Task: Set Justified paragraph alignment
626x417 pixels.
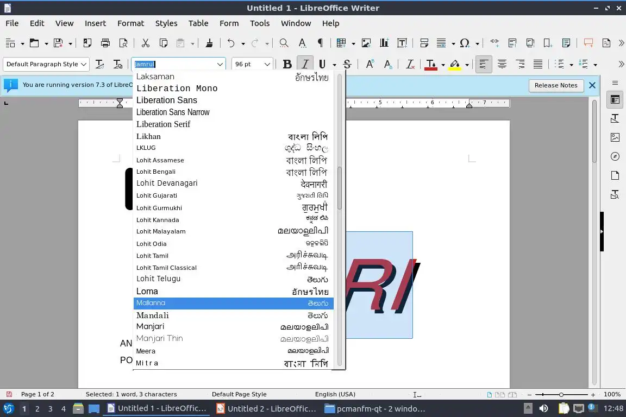Action: click(x=538, y=64)
